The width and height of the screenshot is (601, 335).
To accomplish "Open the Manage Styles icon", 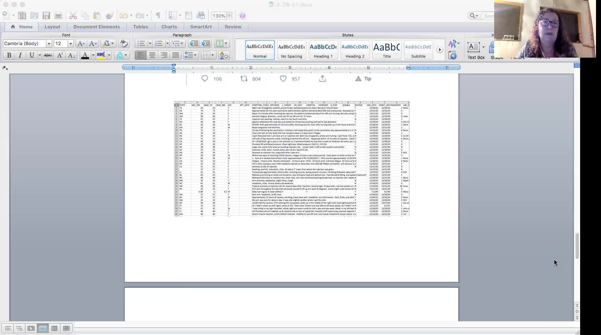I will [452, 55].
